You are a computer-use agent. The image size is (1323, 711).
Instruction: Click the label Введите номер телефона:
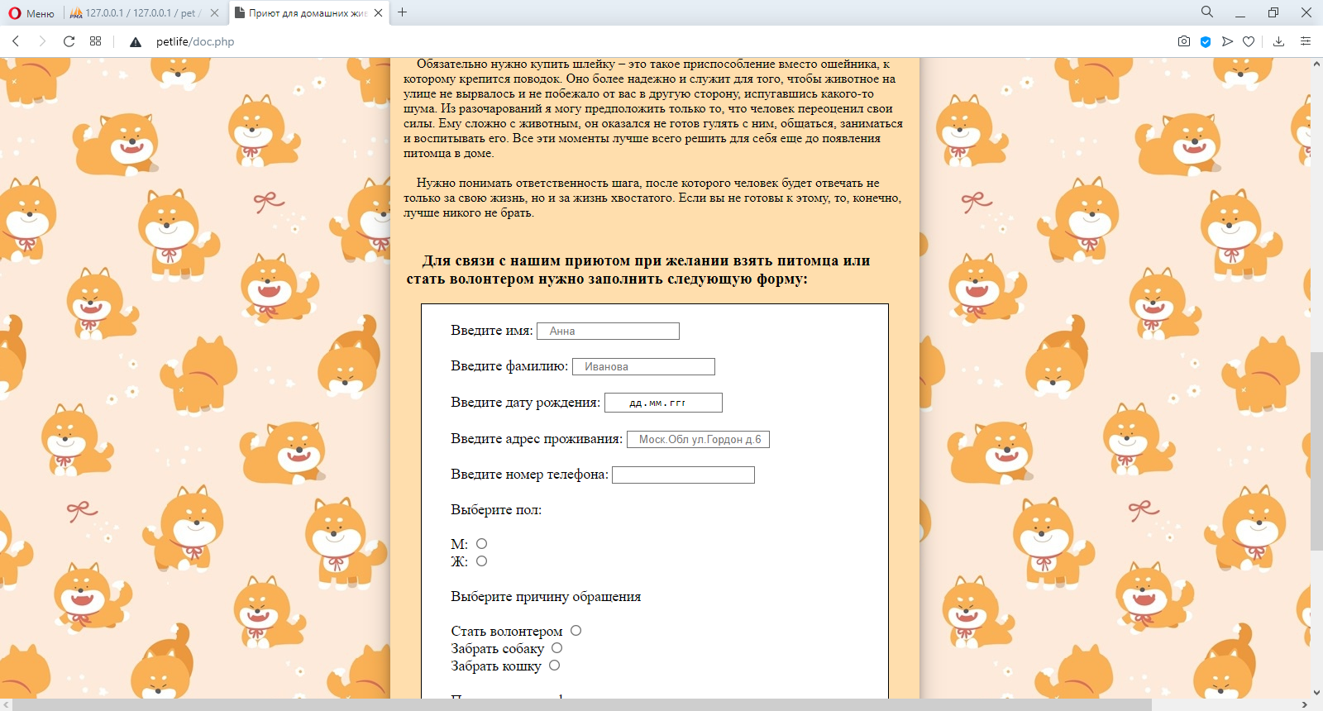click(x=529, y=475)
